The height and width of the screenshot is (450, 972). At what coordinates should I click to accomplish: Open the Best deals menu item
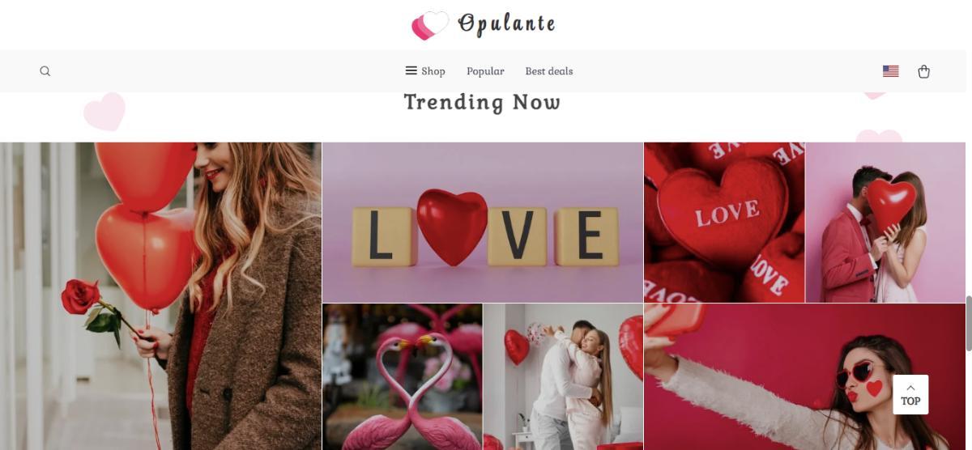[x=548, y=71]
